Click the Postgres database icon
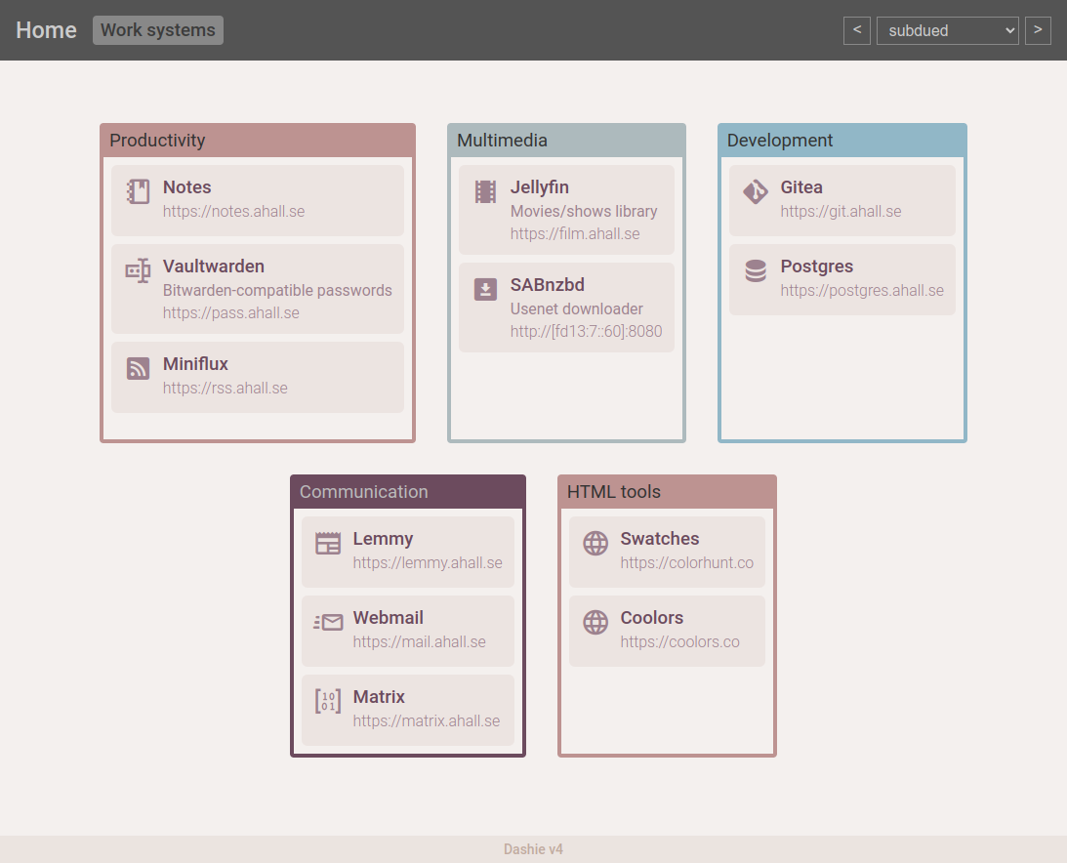1067x863 pixels. pos(756,270)
